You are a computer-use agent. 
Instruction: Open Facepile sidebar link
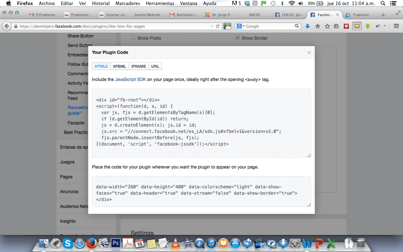[76, 123]
